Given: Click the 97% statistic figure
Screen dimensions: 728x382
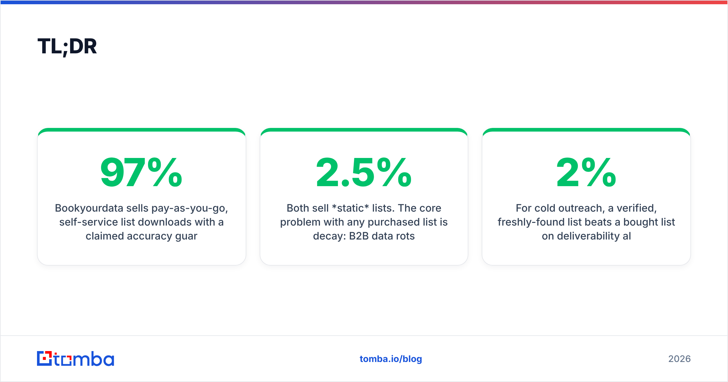Looking at the screenshot, I should (x=141, y=172).
